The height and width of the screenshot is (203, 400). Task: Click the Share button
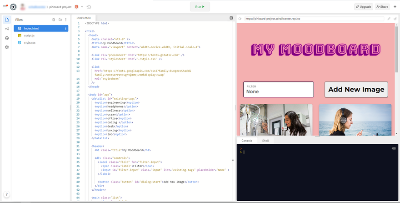click(x=382, y=7)
